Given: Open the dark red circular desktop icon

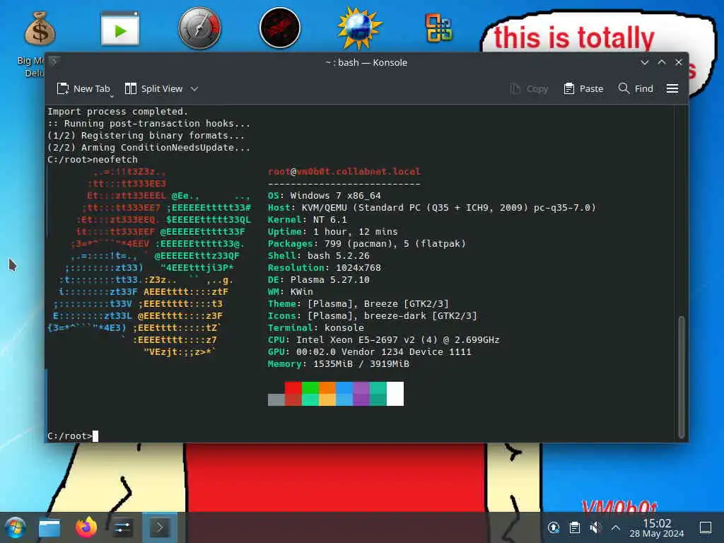Looking at the screenshot, I should click(x=280, y=28).
